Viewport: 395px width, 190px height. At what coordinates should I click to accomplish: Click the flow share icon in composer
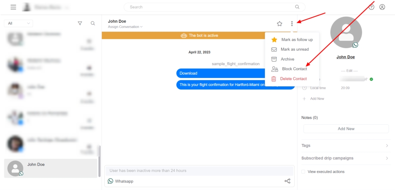[287, 181]
